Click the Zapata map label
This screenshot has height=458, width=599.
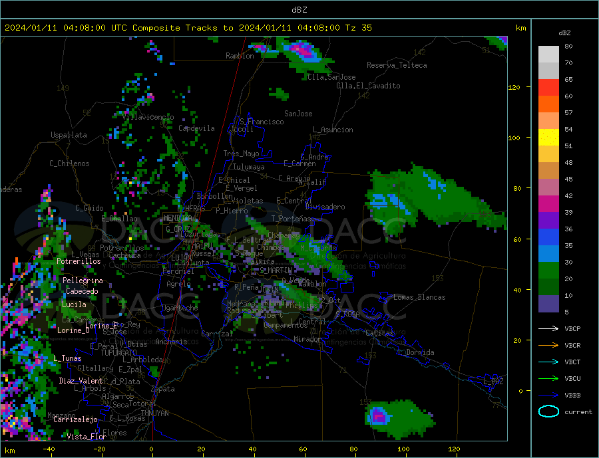point(163,389)
